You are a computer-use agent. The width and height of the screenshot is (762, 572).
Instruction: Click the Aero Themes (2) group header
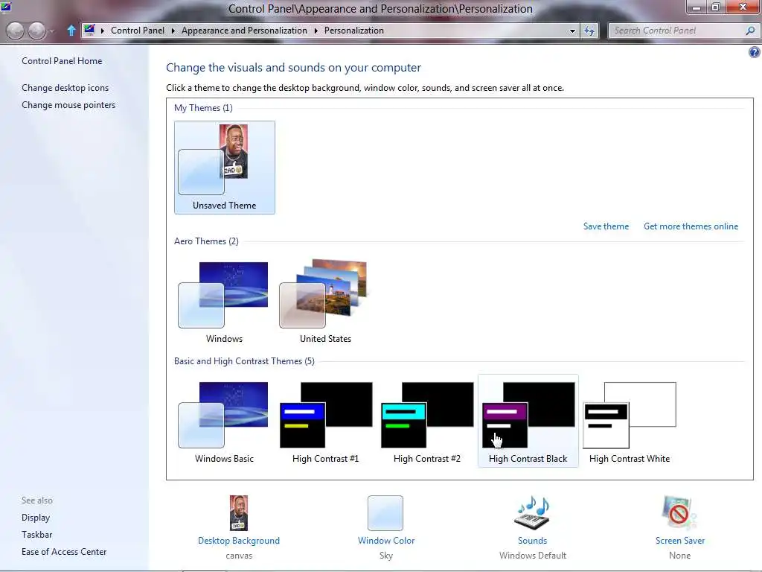click(206, 241)
